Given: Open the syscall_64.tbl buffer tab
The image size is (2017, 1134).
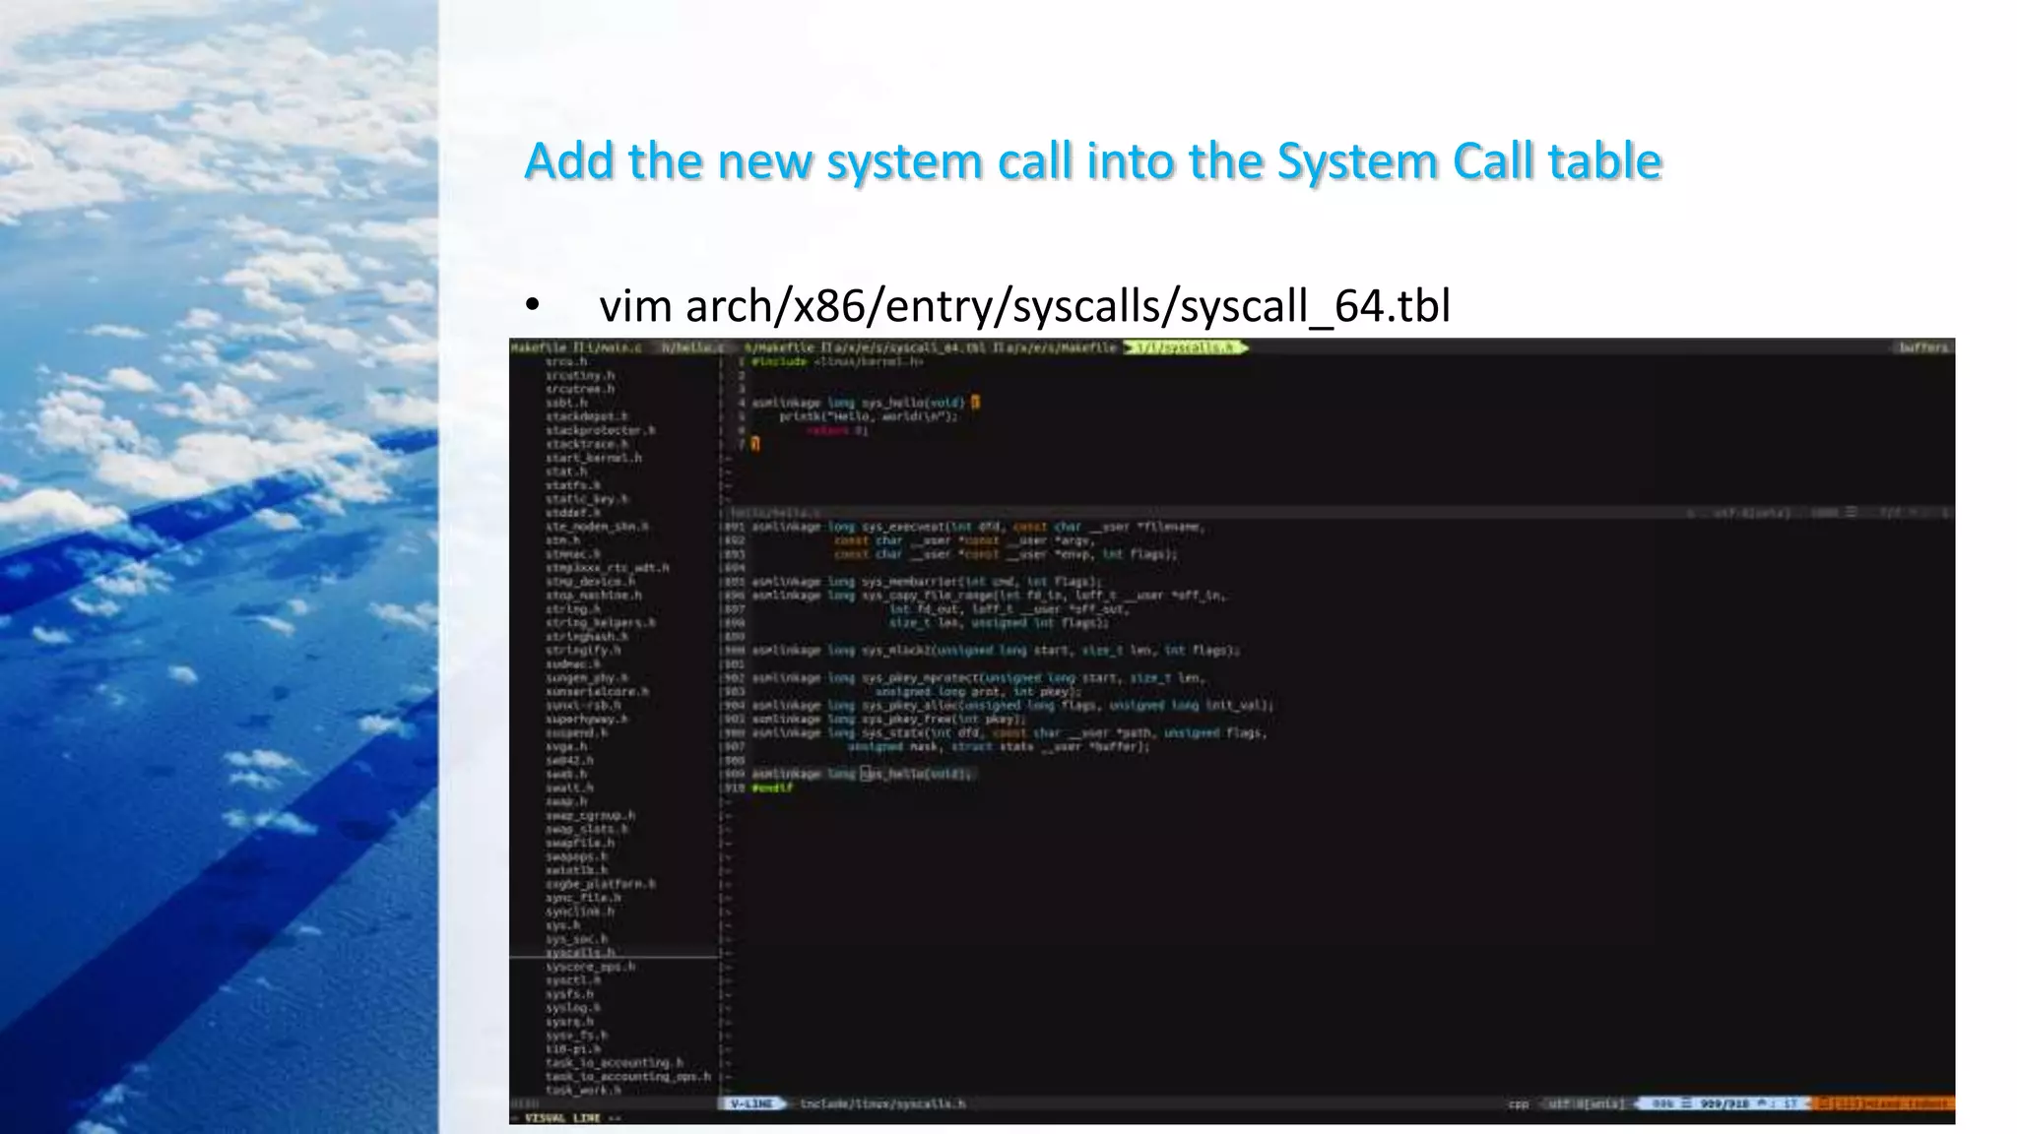Looking at the screenshot, I should point(909,347).
